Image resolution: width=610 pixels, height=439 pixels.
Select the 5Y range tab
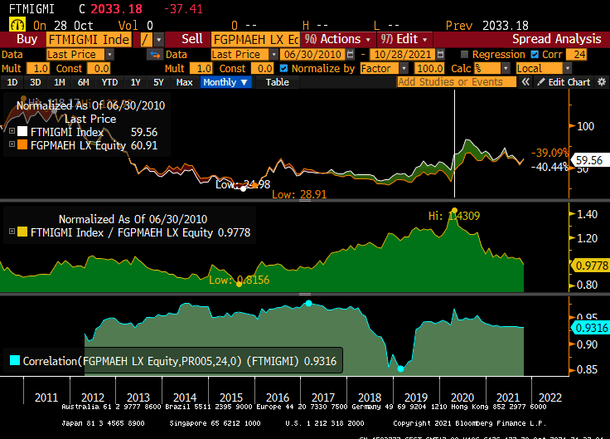(x=158, y=82)
